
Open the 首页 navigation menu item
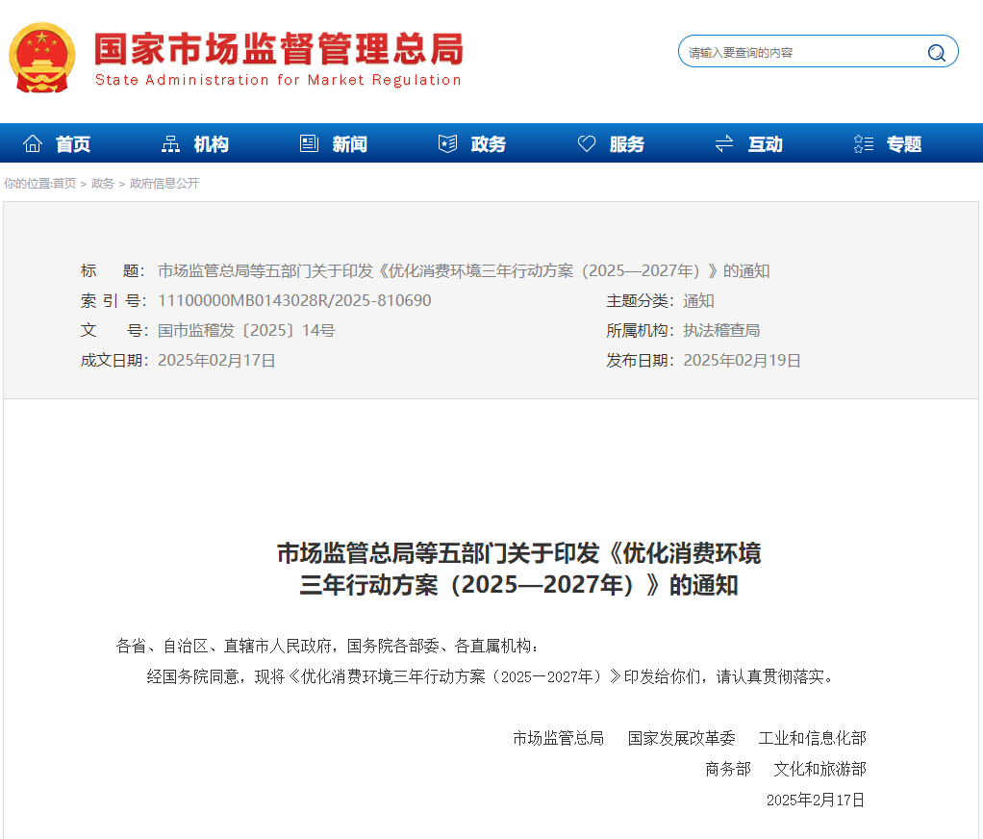pos(73,144)
